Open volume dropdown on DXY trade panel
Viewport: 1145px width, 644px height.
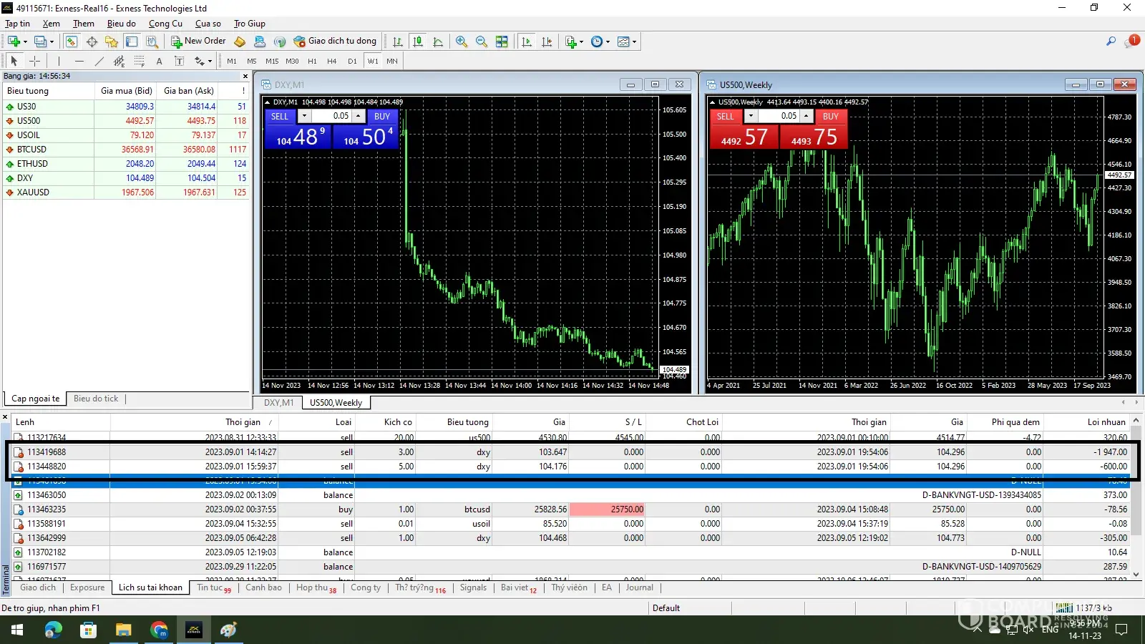pyautogui.click(x=304, y=116)
